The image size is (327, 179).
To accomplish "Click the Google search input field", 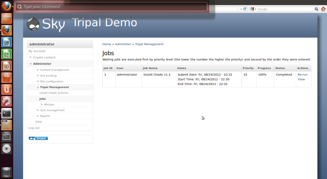I will click(285, 9).
